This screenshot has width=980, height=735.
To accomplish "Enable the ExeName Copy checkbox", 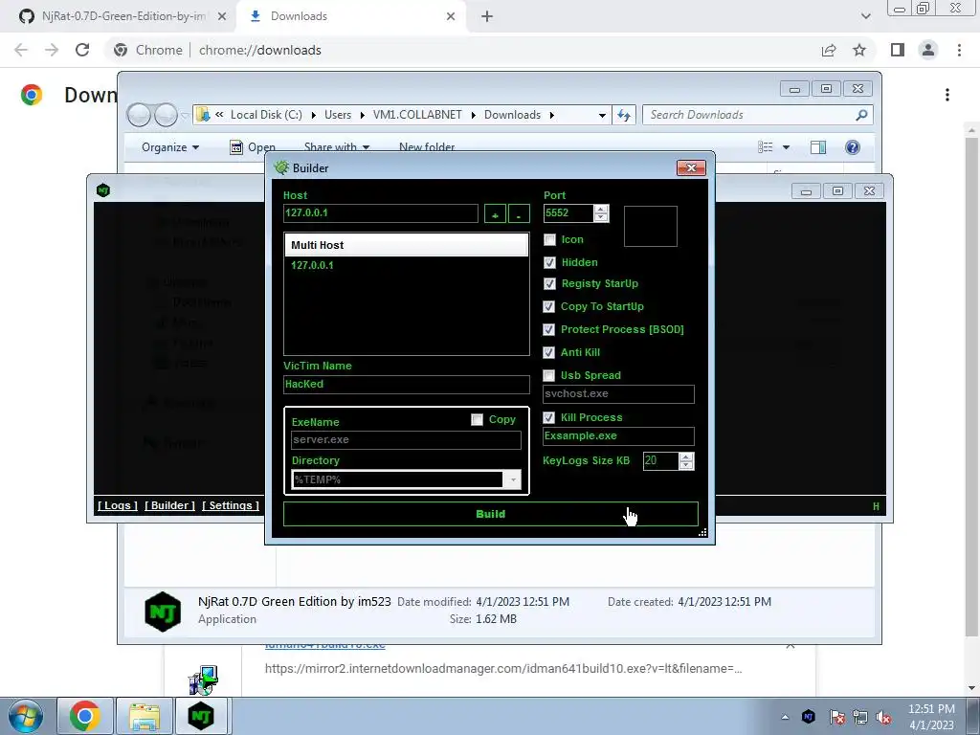I will click(477, 420).
